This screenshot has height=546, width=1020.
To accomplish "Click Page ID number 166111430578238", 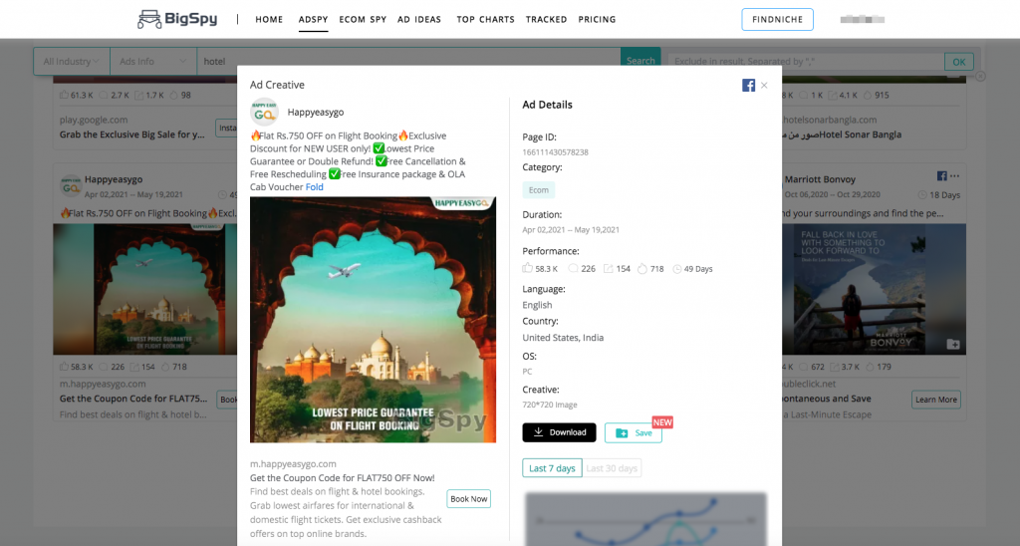I will pyautogui.click(x=555, y=152).
